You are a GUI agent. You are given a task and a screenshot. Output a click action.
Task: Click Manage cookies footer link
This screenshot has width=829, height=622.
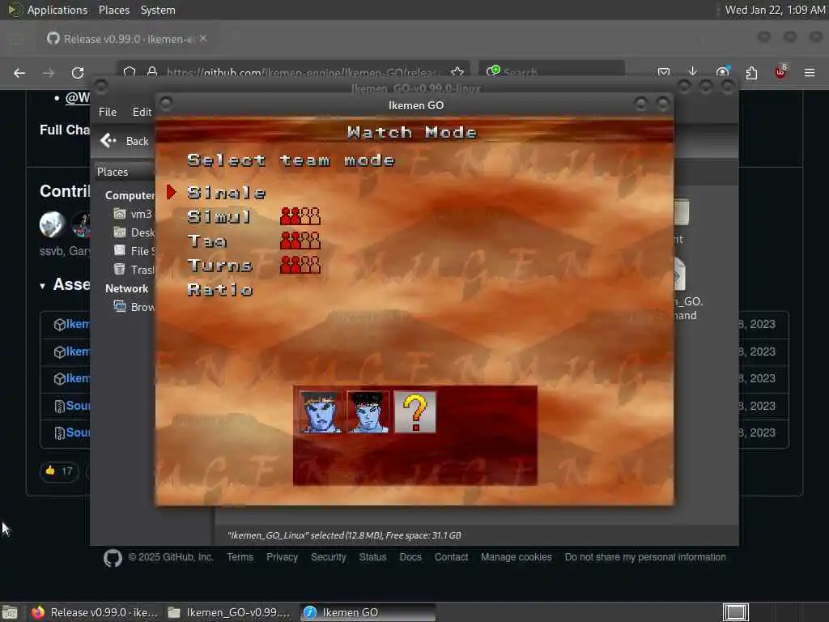point(516,557)
